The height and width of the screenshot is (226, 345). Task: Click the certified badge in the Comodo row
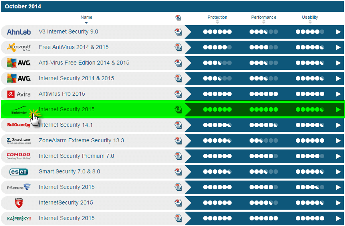(178, 156)
